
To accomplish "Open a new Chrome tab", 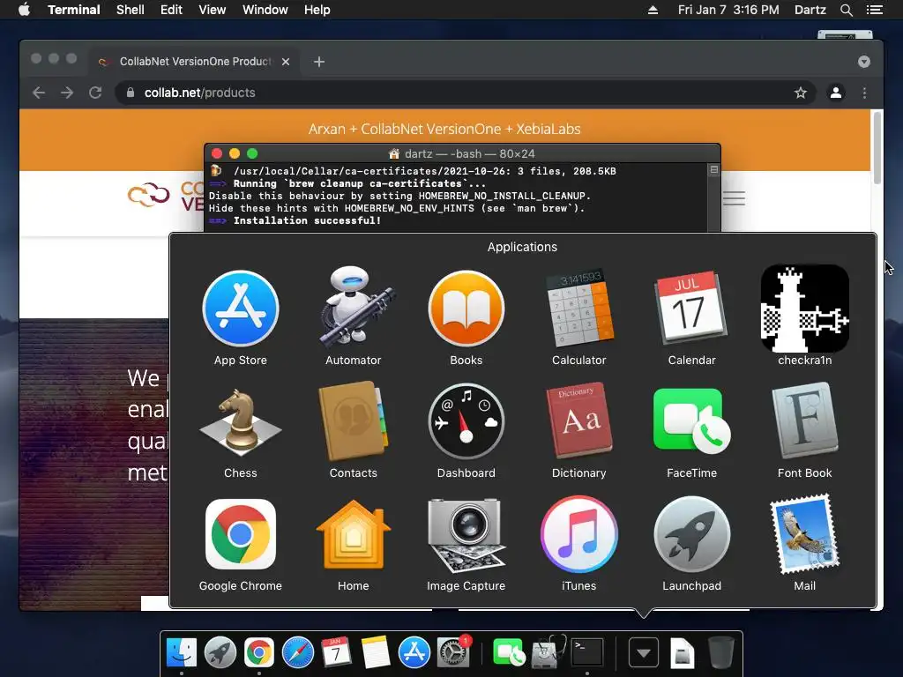I will tap(319, 62).
